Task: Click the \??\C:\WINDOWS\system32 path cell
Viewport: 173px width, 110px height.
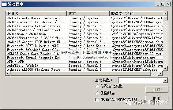Action: pyautogui.click(x=137, y=34)
